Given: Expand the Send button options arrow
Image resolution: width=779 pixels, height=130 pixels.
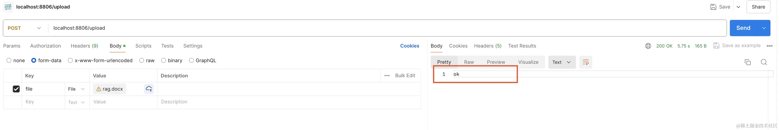Looking at the screenshot, I should point(764,28).
